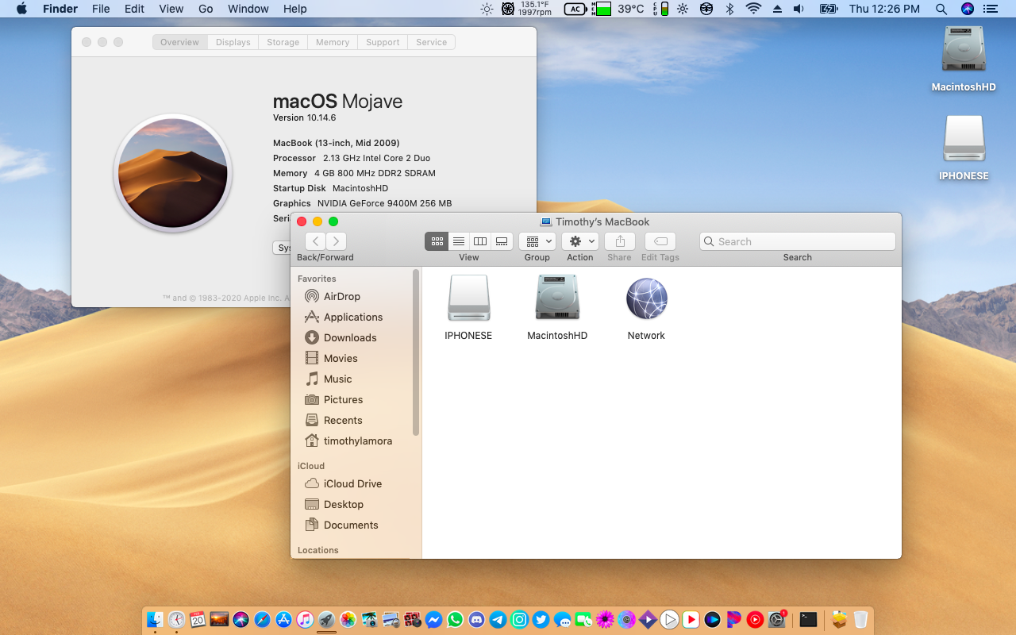
Task: Open System Preferences from the Dock
Action: click(x=776, y=620)
